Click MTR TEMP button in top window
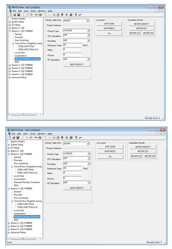 point(109,24)
